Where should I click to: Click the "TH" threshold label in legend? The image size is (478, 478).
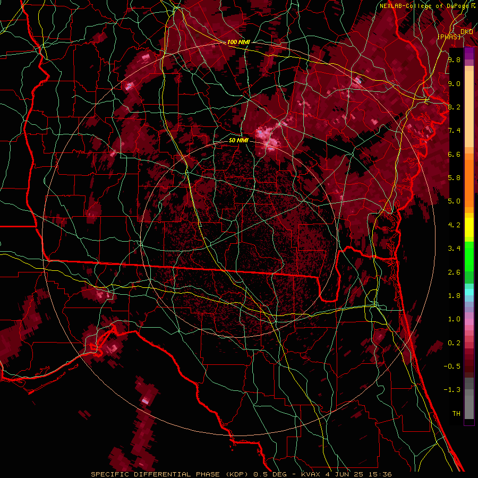click(x=456, y=414)
